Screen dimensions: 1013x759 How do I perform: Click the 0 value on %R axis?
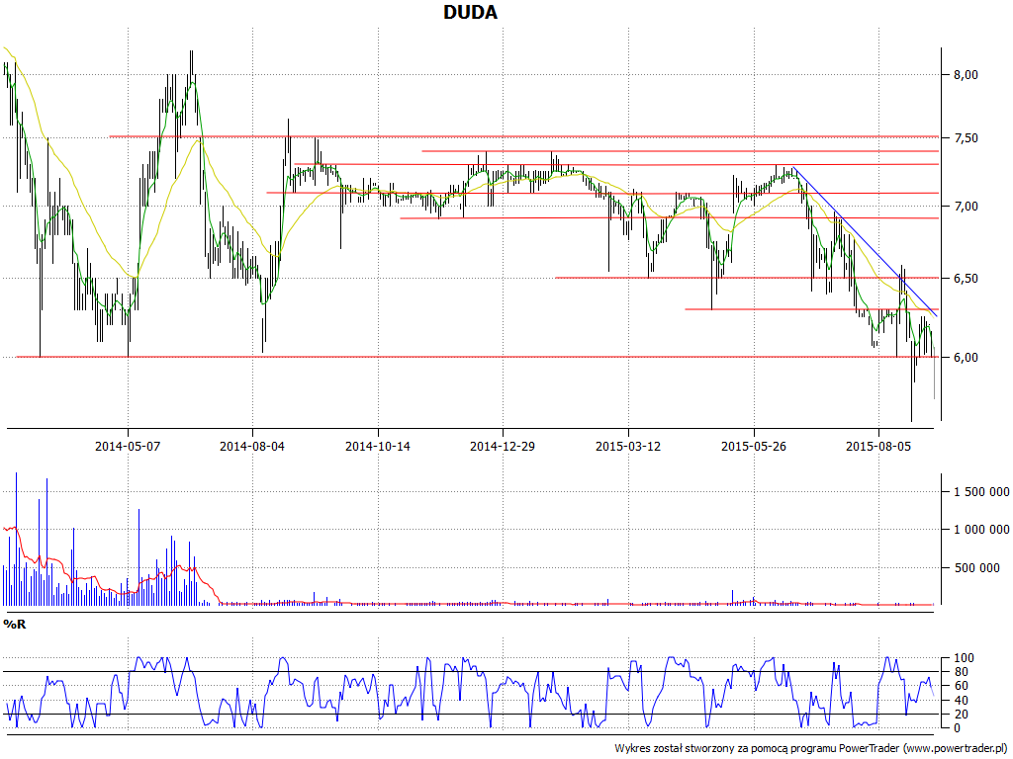958,728
